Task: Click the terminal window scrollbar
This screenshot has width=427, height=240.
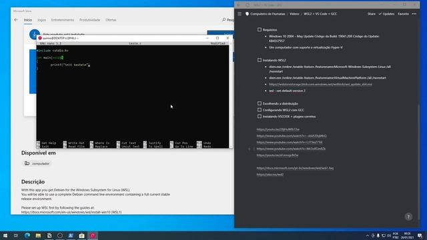Action: 232,95
